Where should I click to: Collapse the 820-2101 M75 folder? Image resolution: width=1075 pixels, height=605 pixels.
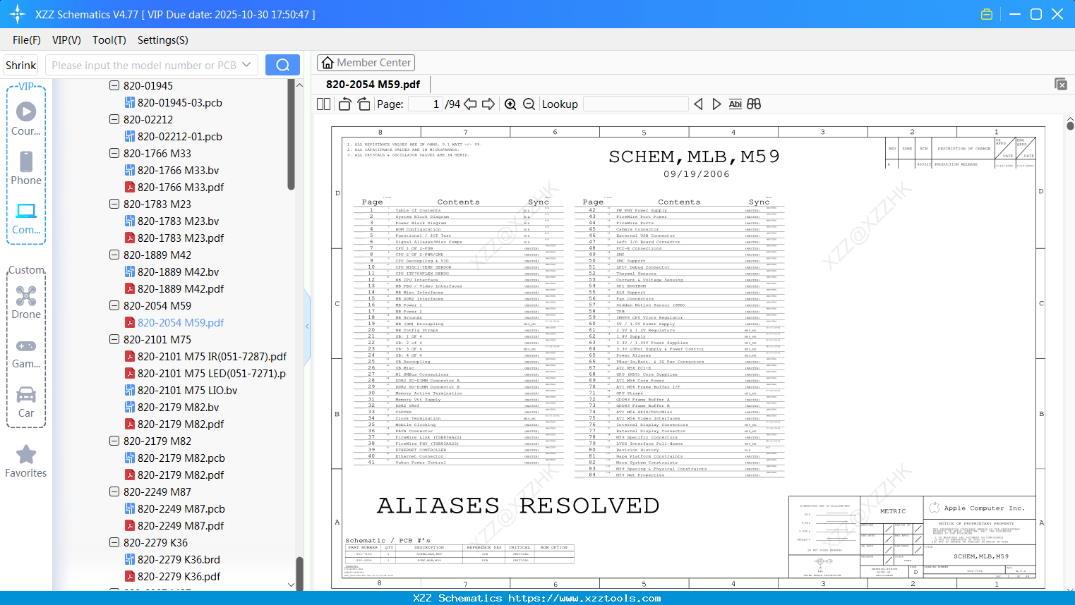[114, 339]
